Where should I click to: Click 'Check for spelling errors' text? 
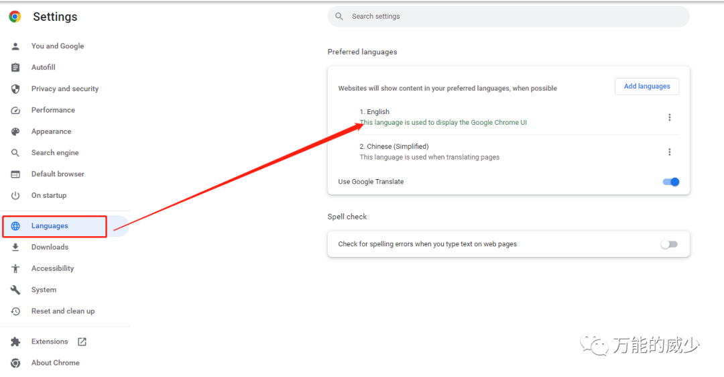click(x=428, y=244)
